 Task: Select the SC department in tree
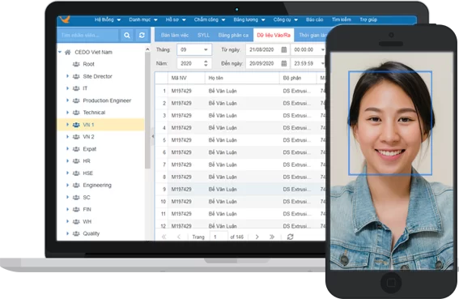click(x=87, y=197)
